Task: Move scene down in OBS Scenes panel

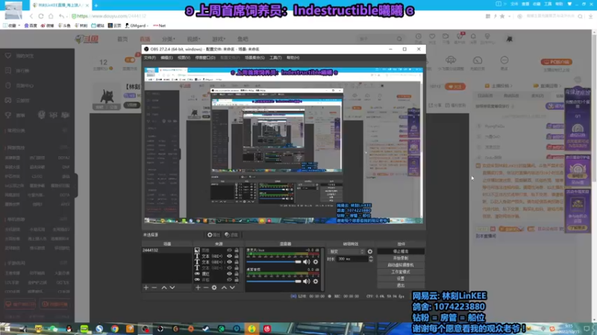Action: (172, 287)
